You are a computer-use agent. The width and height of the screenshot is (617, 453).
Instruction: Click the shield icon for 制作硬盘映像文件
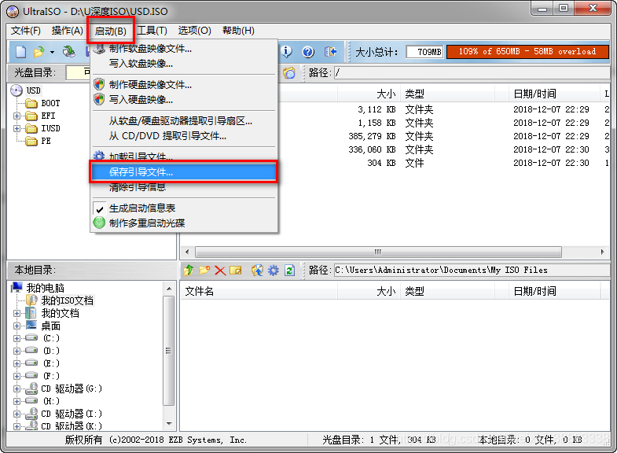99,84
